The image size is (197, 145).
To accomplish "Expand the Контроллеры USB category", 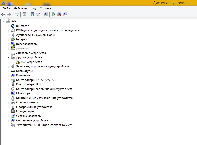I will (8, 85).
